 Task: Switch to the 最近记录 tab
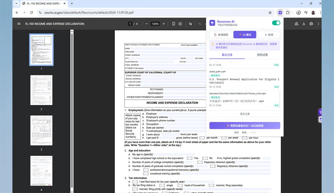227,55
